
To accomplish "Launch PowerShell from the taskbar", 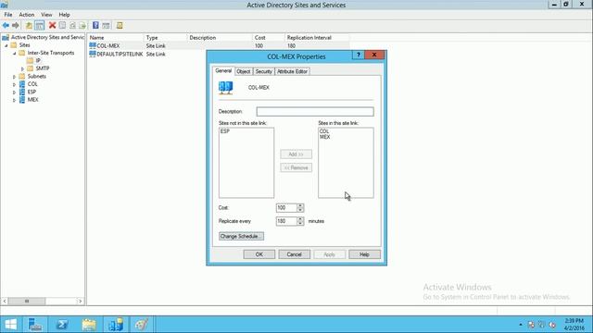I will (62, 325).
